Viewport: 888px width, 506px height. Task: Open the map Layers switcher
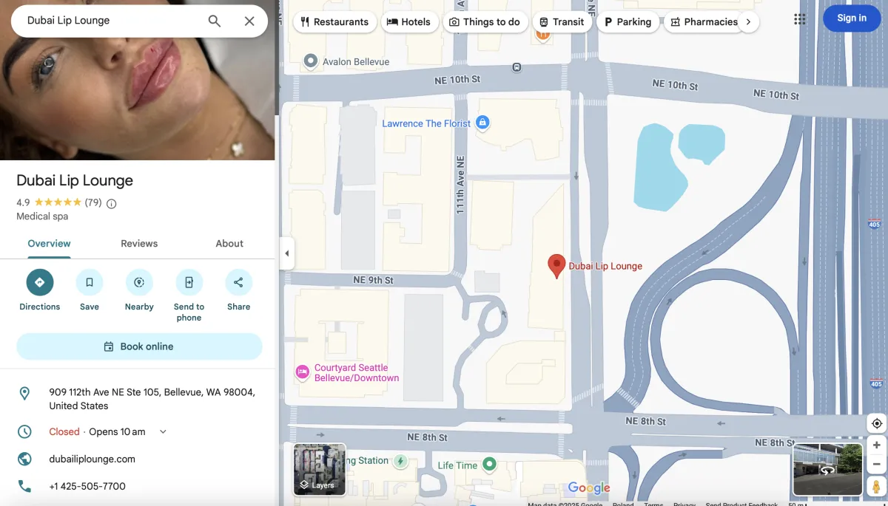(x=320, y=469)
